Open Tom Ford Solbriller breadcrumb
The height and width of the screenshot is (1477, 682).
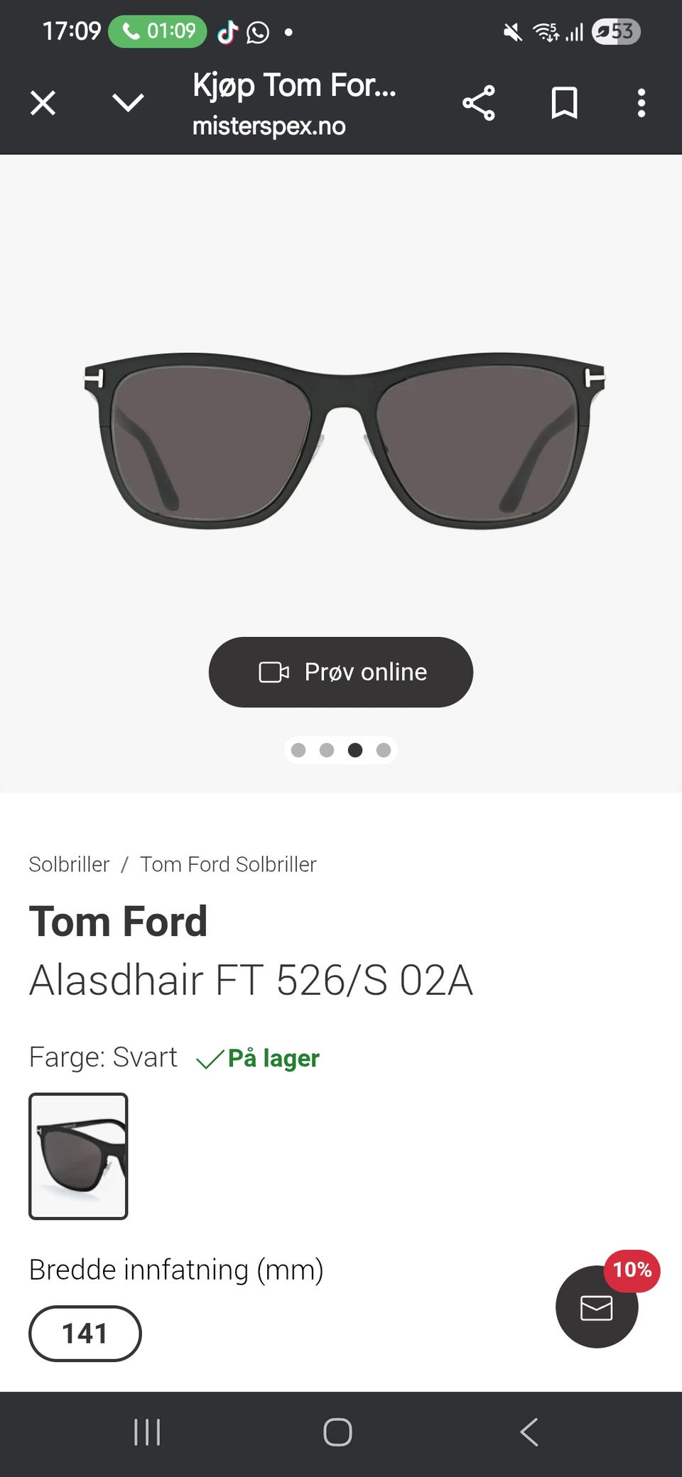pos(228,864)
